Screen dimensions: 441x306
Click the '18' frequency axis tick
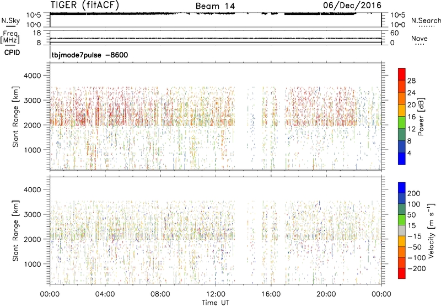[x=37, y=33]
